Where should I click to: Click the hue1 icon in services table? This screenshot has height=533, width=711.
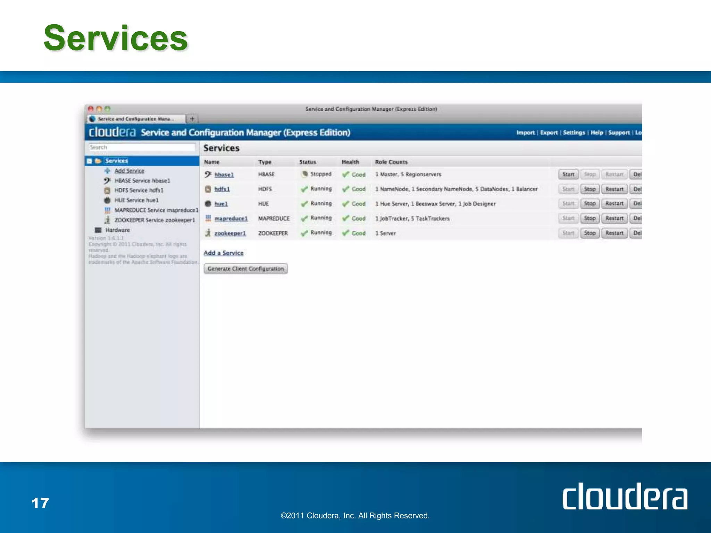[x=208, y=204]
